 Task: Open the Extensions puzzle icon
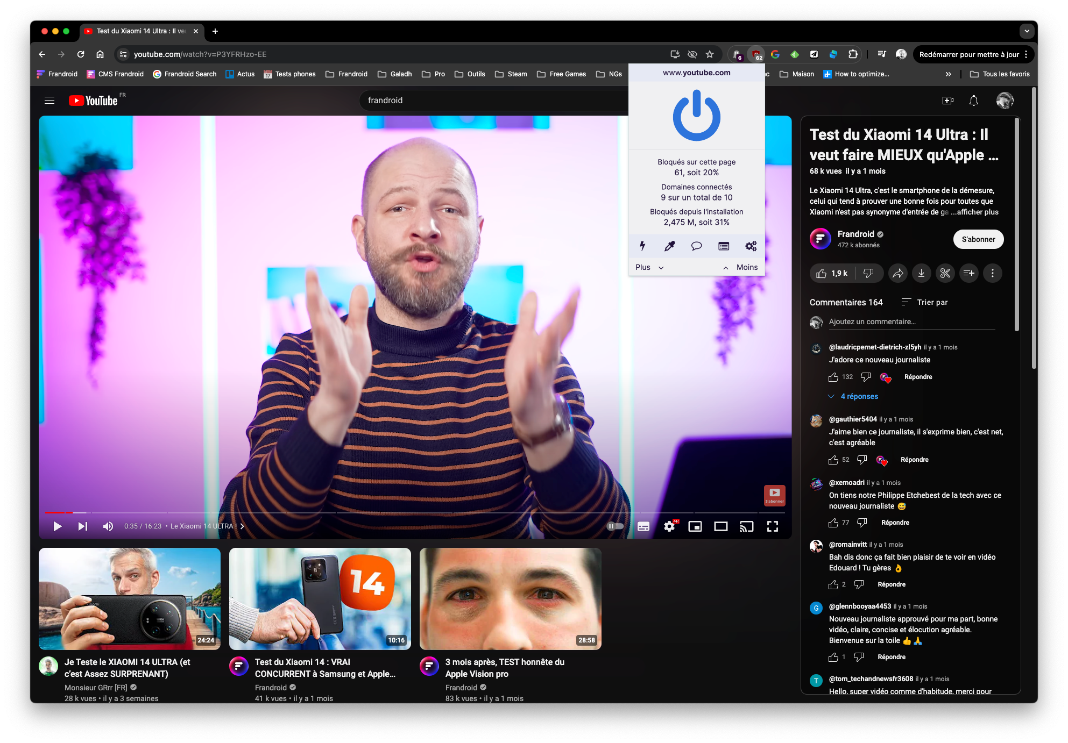[x=852, y=54]
